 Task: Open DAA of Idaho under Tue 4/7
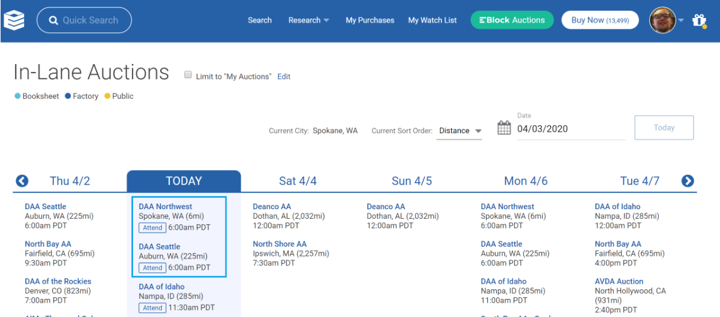pos(617,207)
